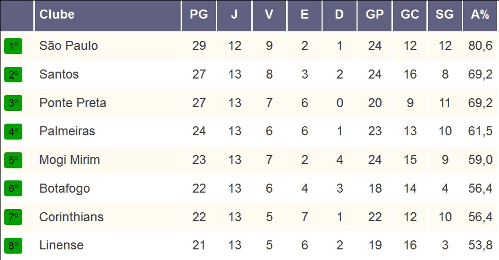The width and height of the screenshot is (499, 260).
Task: Open the São Paulo club name
Action: (x=68, y=46)
